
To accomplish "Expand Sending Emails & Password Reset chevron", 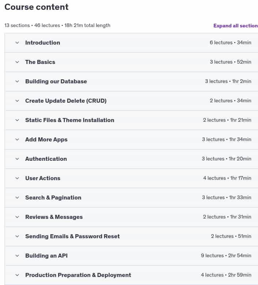I will pos(17,236).
